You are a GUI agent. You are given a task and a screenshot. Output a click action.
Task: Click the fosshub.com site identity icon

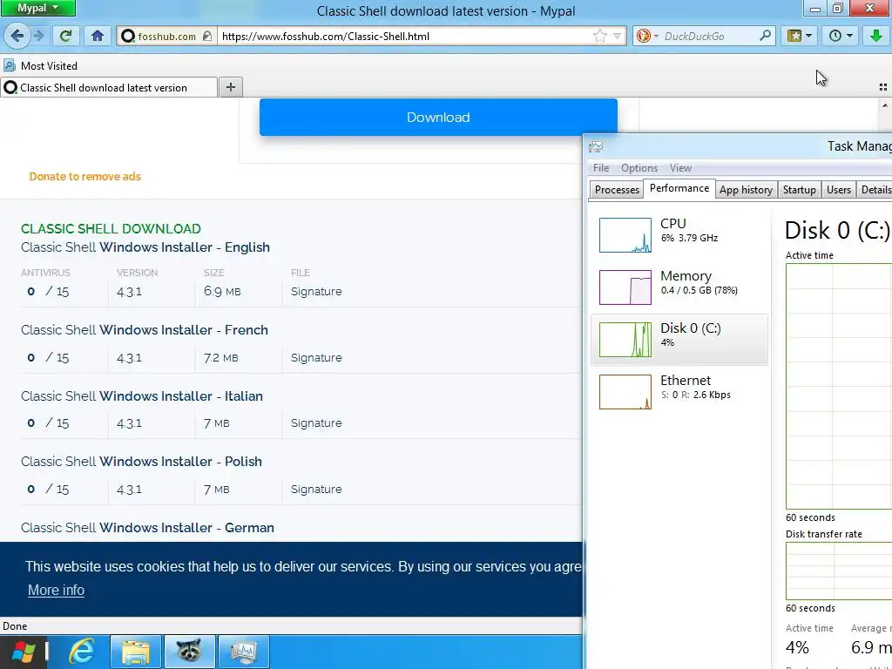click(128, 36)
